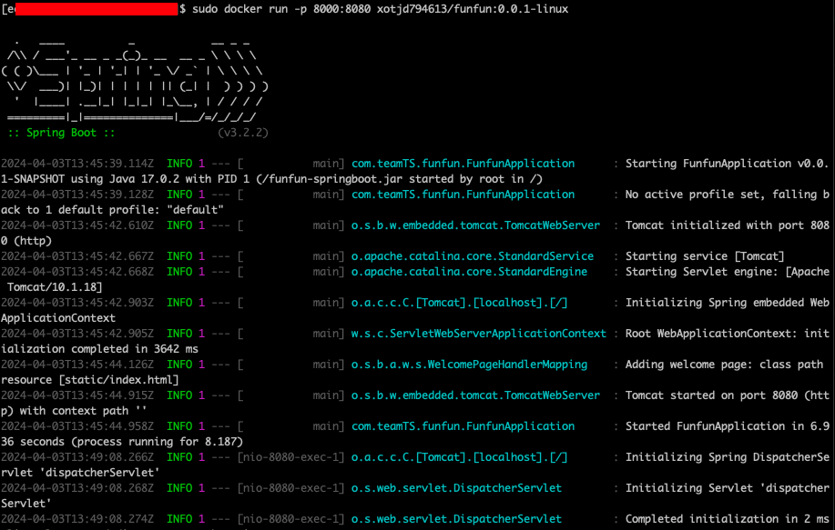Click message 'Starting service [Tomcat]'
Screen dimensions: 835x530
(705, 256)
